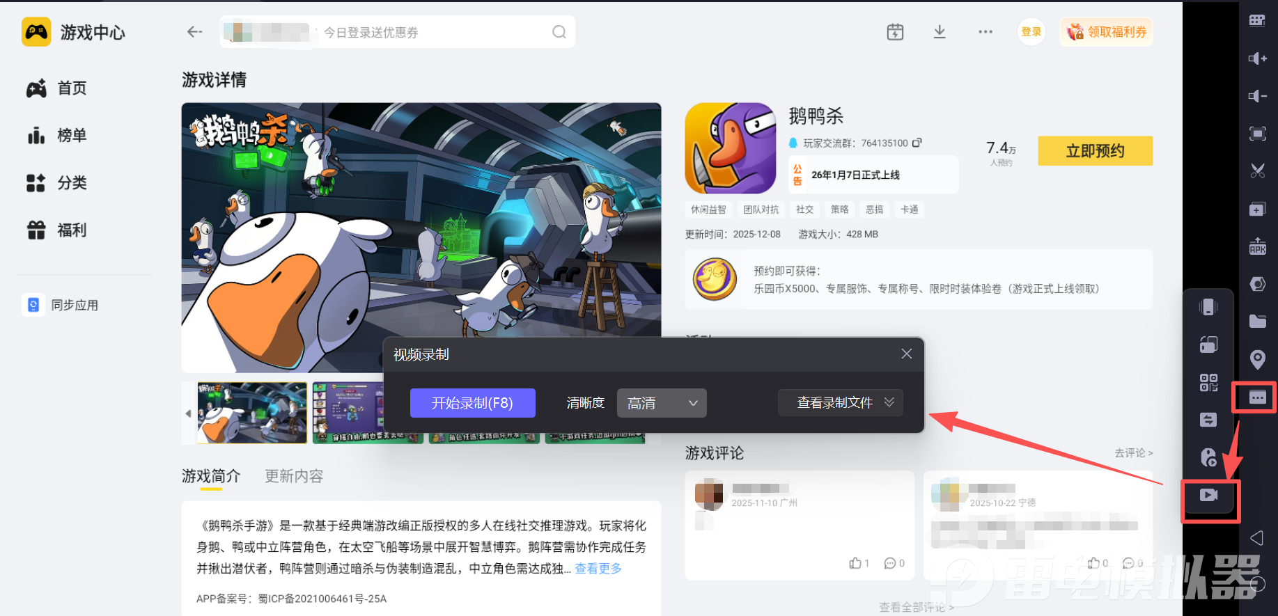The height and width of the screenshot is (616, 1278).
Task: Switch to the 更新内容 tab
Action: pyautogui.click(x=294, y=476)
